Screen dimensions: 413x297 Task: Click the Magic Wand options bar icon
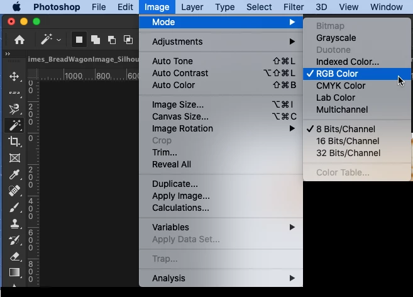tap(47, 40)
